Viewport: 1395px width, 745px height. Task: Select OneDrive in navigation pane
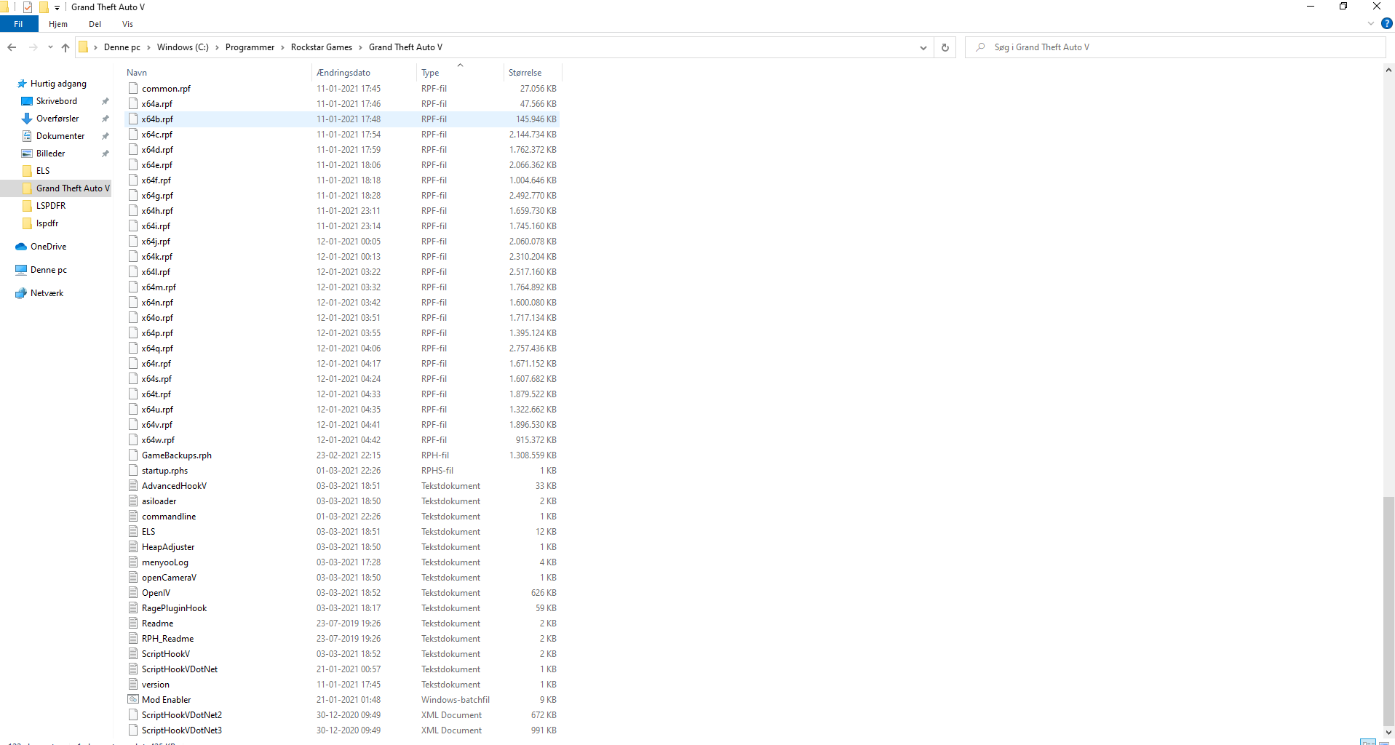point(48,247)
